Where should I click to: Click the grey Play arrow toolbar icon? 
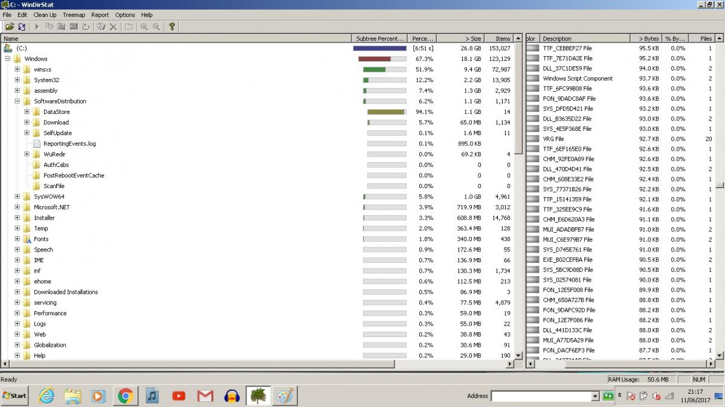[x=37, y=27]
